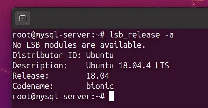Click the word 'modules' in output

61,45
